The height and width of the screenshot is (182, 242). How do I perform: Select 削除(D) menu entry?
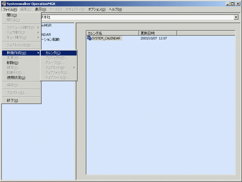[13, 63]
